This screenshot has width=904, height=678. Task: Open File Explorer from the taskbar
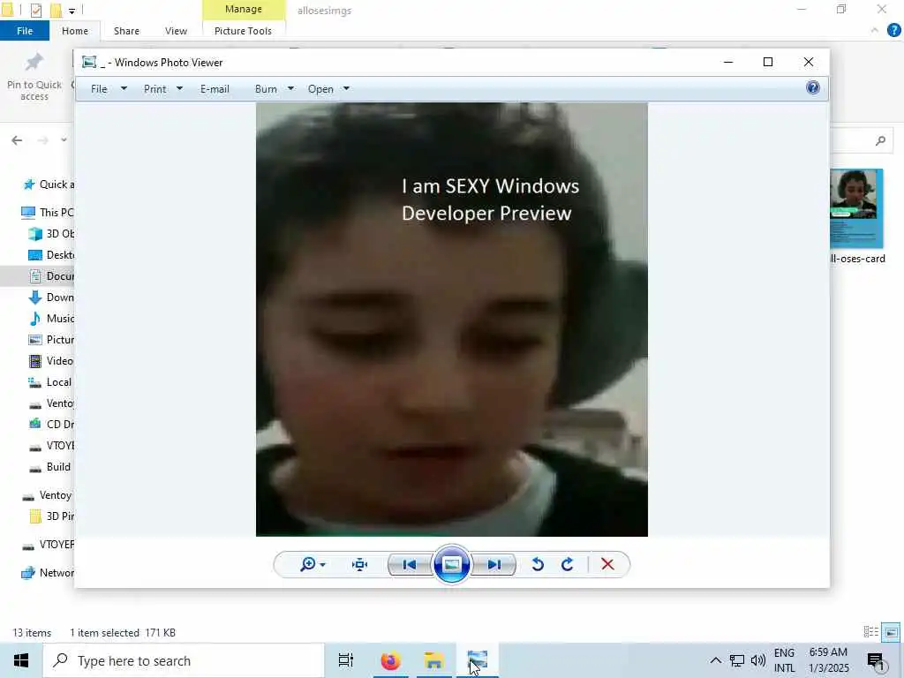coord(433,660)
